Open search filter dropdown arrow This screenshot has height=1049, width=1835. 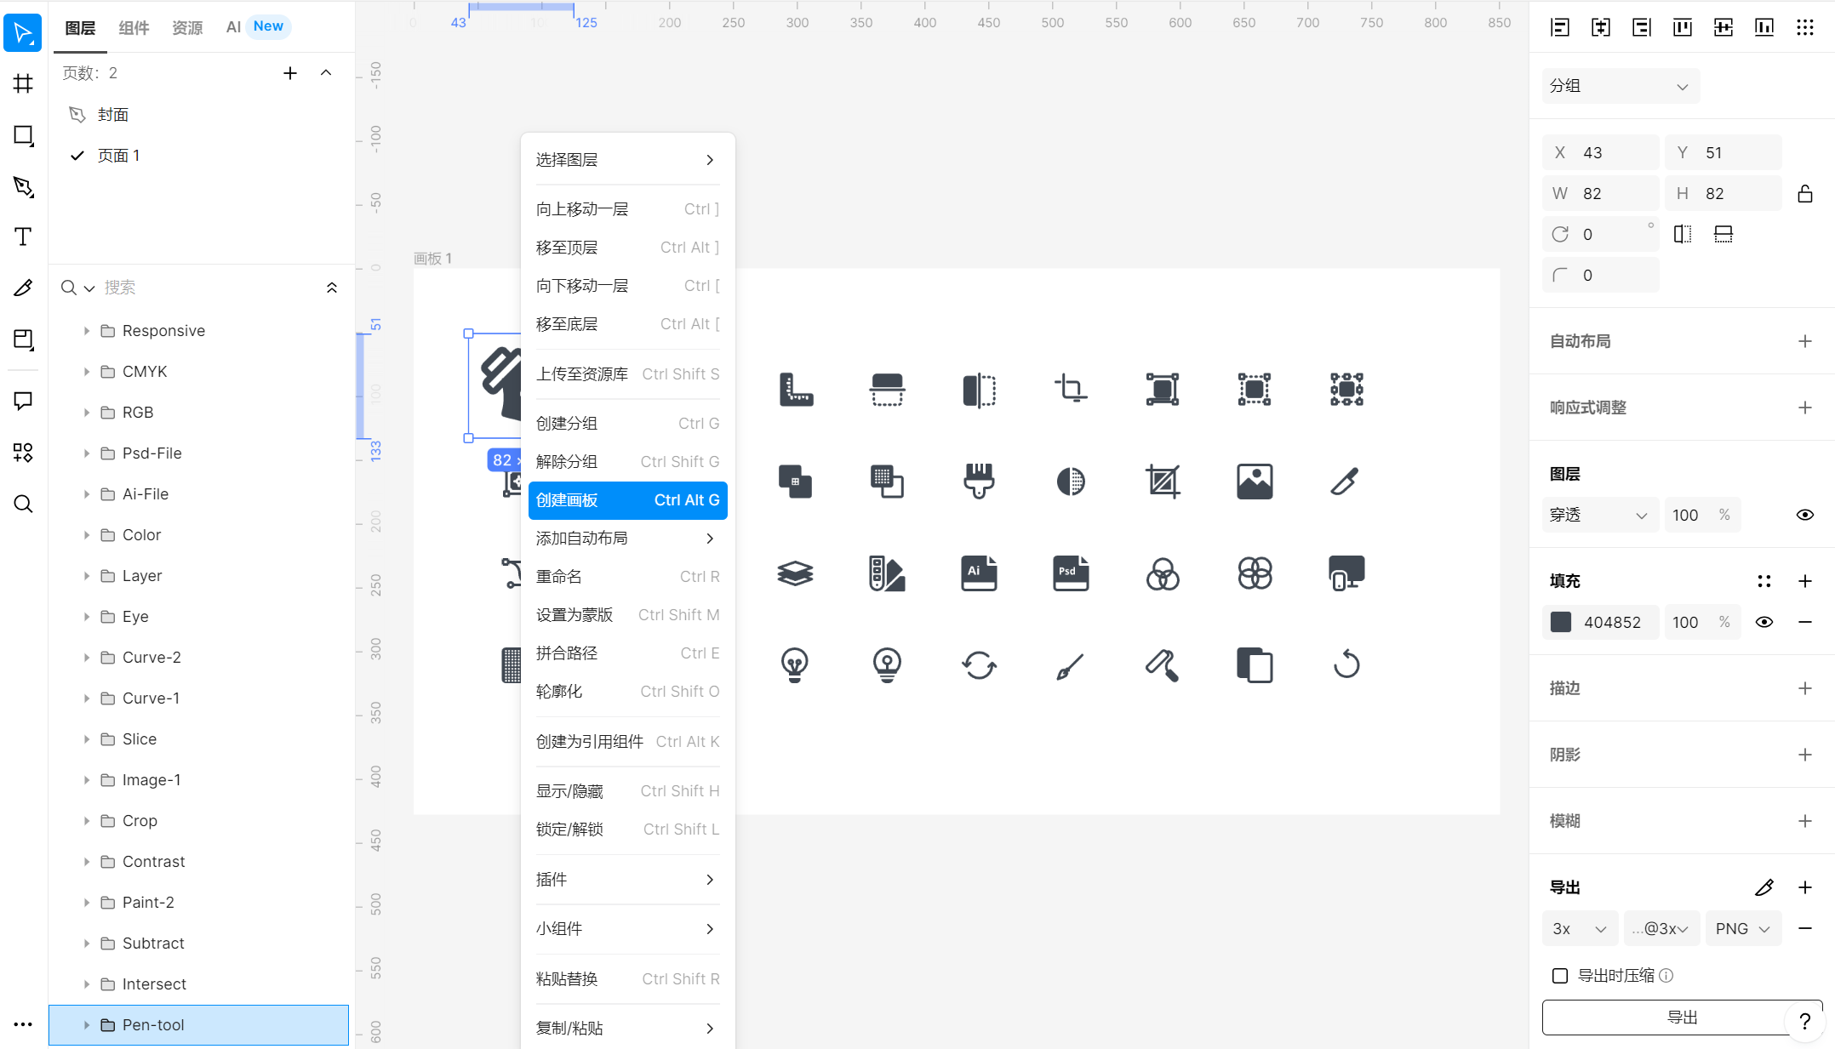pyautogui.click(x=89, y=288)
